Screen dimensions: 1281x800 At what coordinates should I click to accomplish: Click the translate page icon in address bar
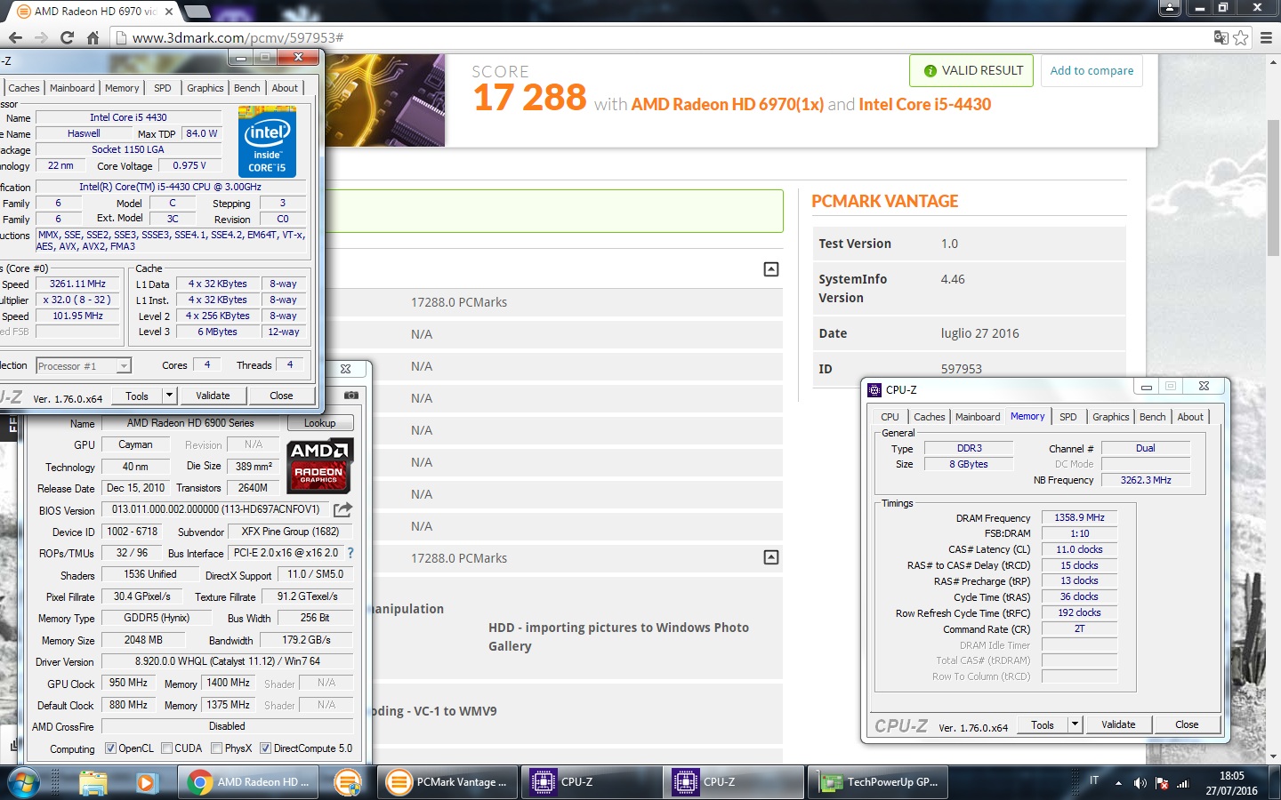pos(1221,37)
